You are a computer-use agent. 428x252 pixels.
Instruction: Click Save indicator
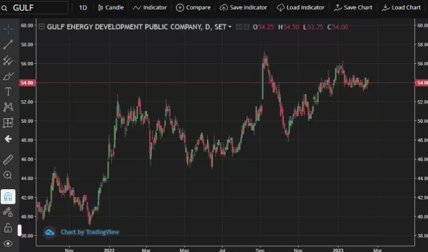pos(243,8)
